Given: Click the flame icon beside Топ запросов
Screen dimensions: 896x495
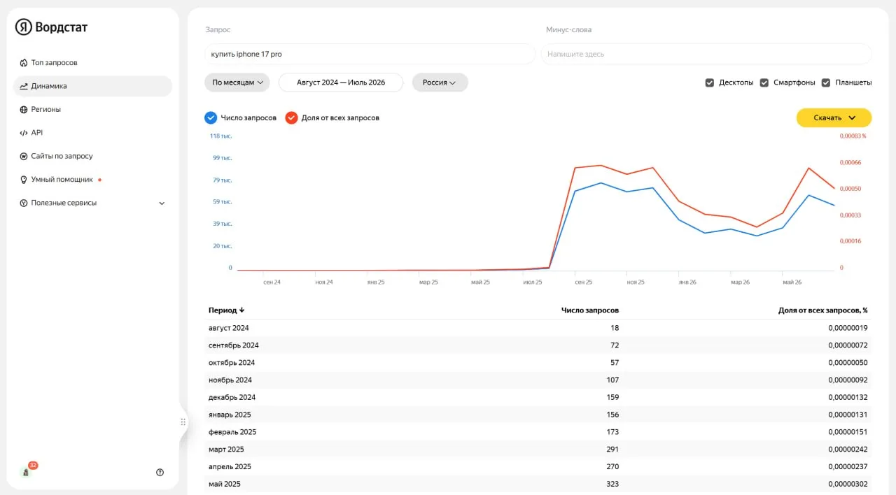Looking at the screenshot, I should click(x=24, y=63).
